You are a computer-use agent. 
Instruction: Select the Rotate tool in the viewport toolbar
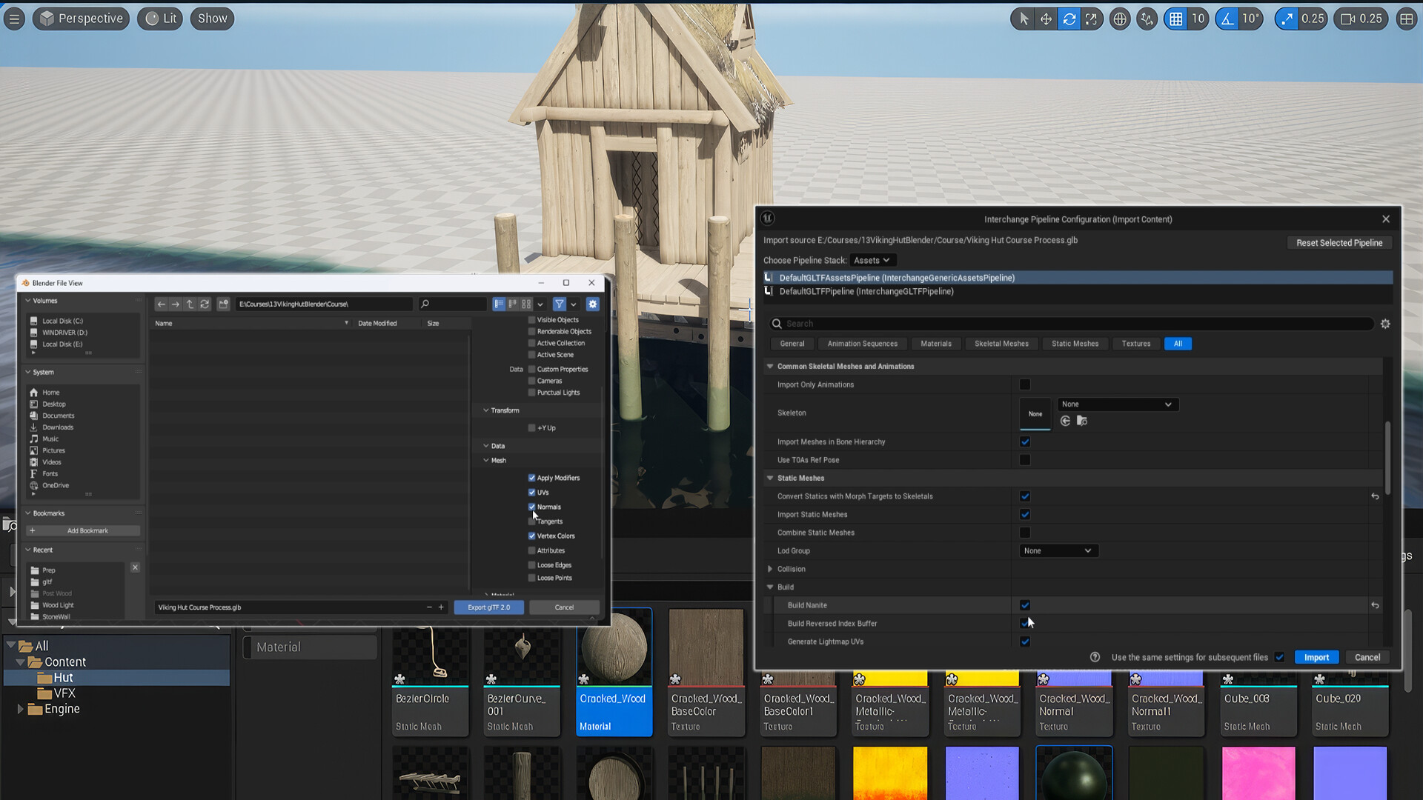click(1069, 19)
